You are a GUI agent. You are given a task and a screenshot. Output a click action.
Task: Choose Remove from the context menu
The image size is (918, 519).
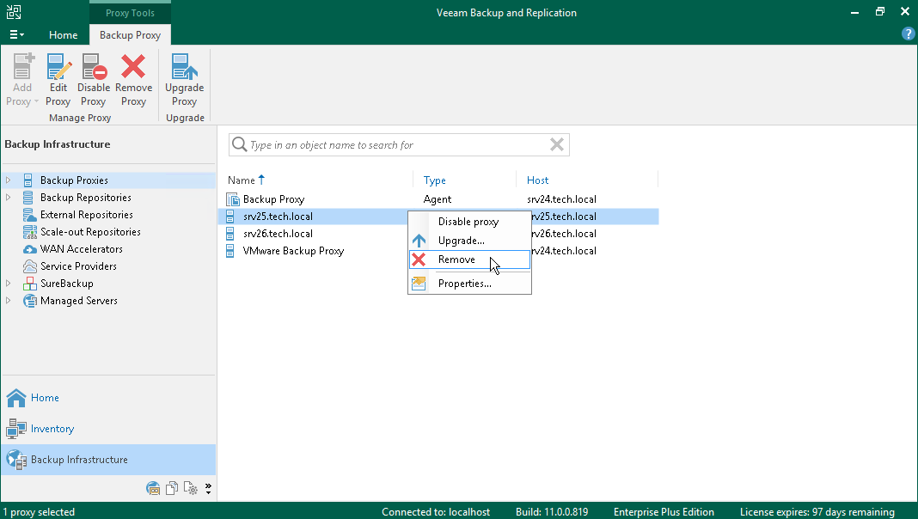coord(456,259)
